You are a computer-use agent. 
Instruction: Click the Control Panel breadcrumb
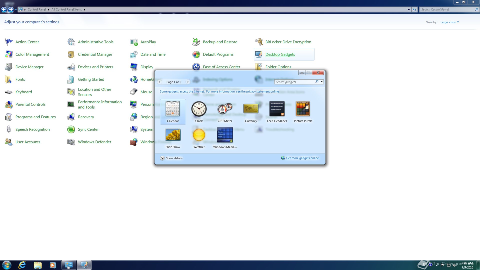[x=36, y=9]
